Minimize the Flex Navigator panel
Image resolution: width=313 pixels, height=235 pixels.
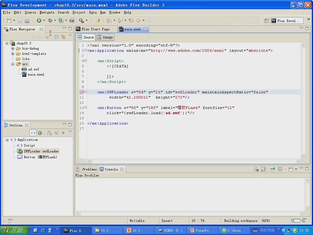click(x=64, y=28)
